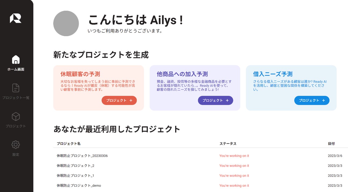The image size is (348, 192).
Task: Open the プロジェクト一覧 document icon
Action: (16, 88)
